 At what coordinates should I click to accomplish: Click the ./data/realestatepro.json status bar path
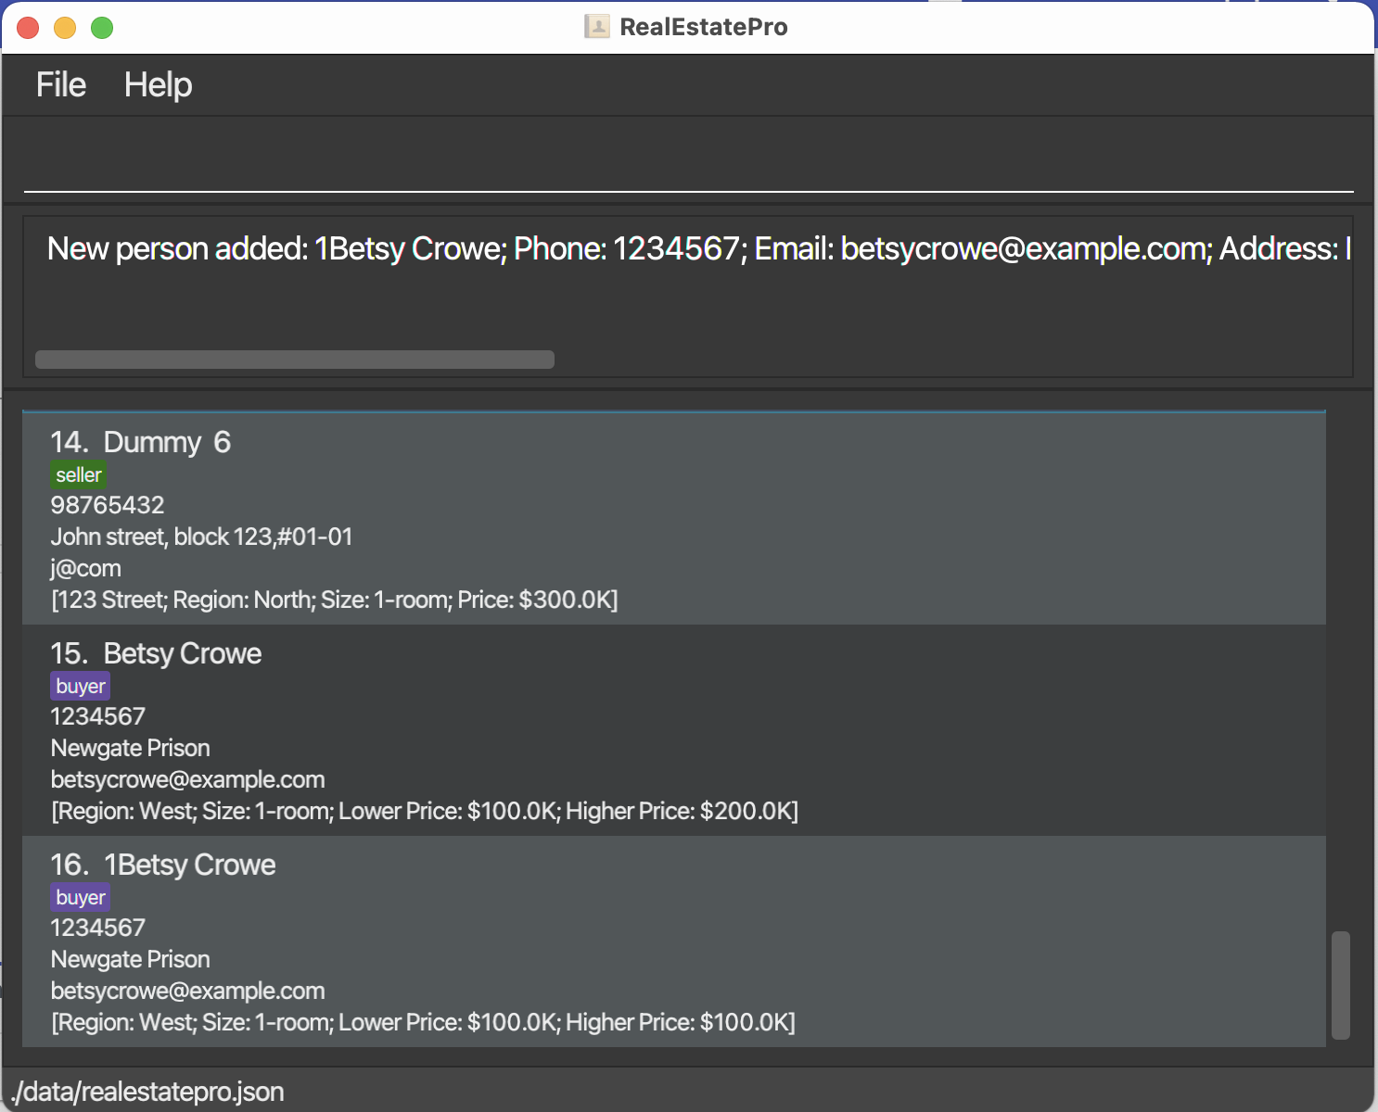148,1092
